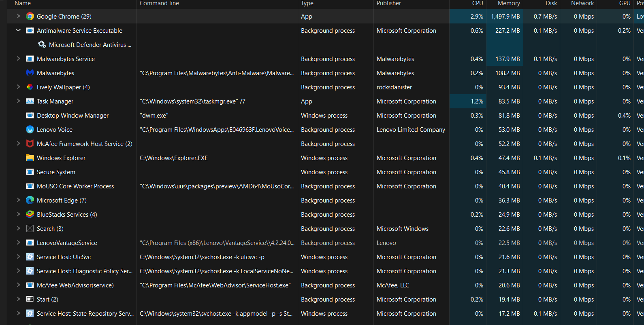644x325 pixels.
Task: Click the Search process icon
Action: (x=30, y=228)
